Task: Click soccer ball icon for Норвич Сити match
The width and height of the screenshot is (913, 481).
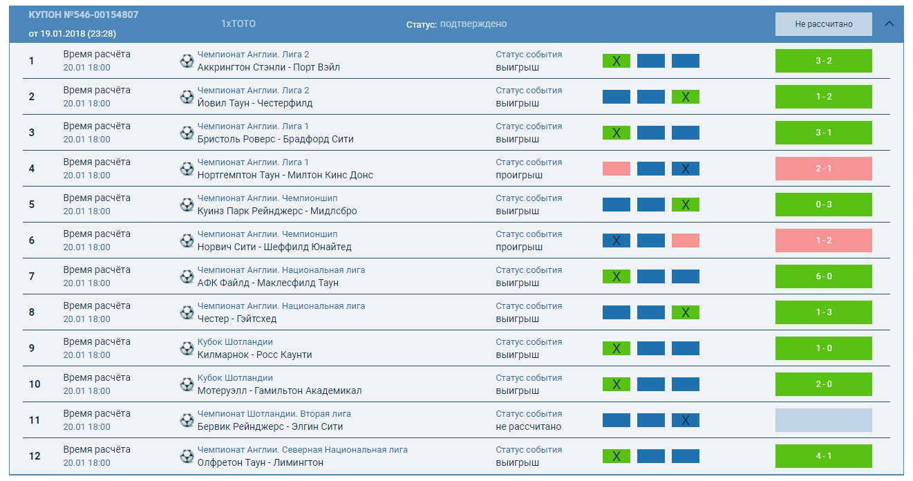Action: tap(187, 240)
